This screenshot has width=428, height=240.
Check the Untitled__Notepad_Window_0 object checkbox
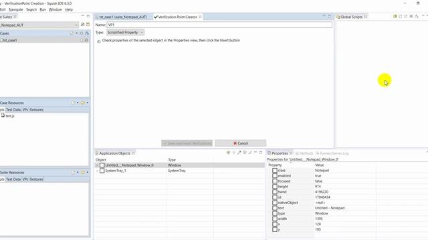pos(102,165)
